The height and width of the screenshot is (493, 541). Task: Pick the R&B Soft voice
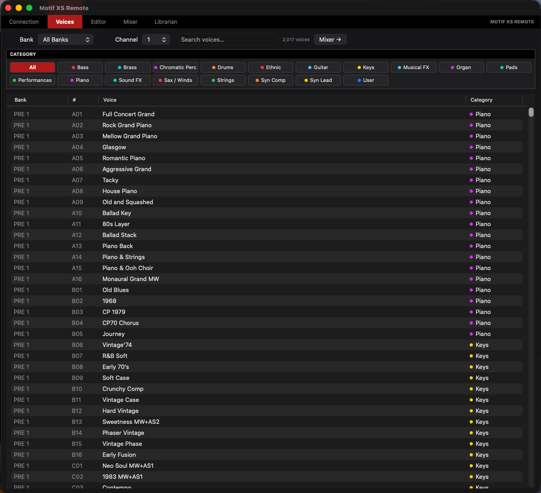266,356
